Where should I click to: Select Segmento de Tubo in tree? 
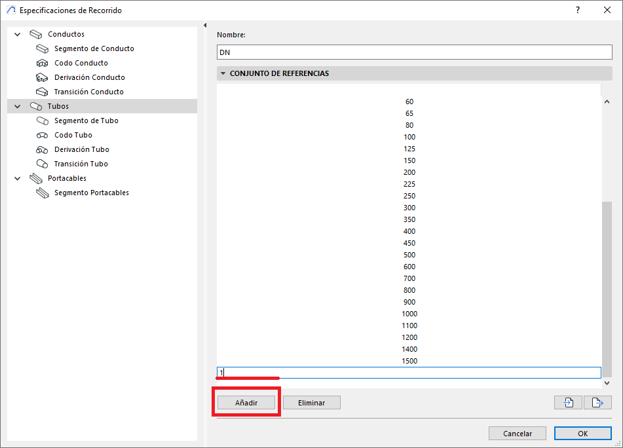click(x=86, y=121)
